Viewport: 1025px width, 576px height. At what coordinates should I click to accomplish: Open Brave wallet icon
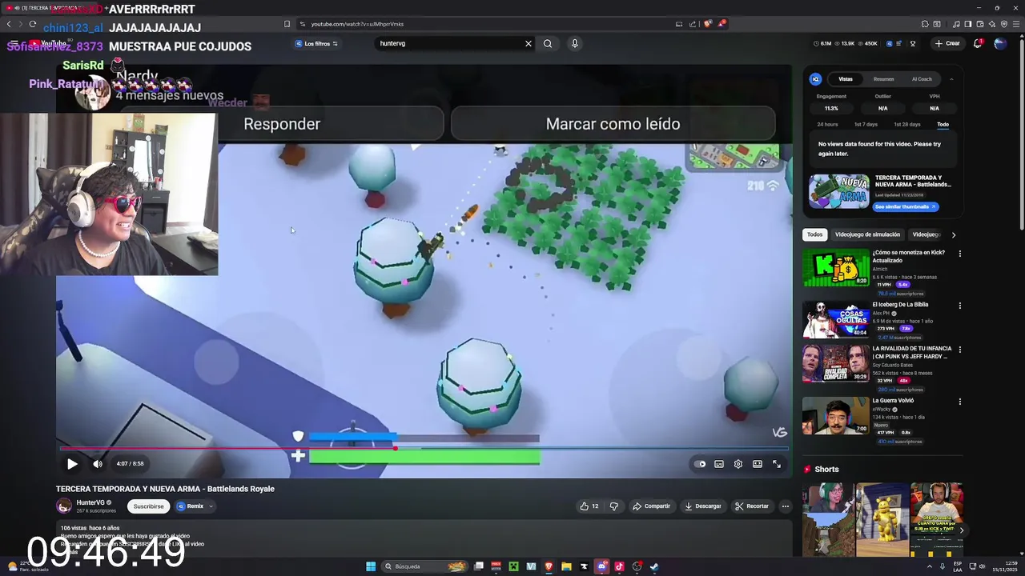click(979, 24)
